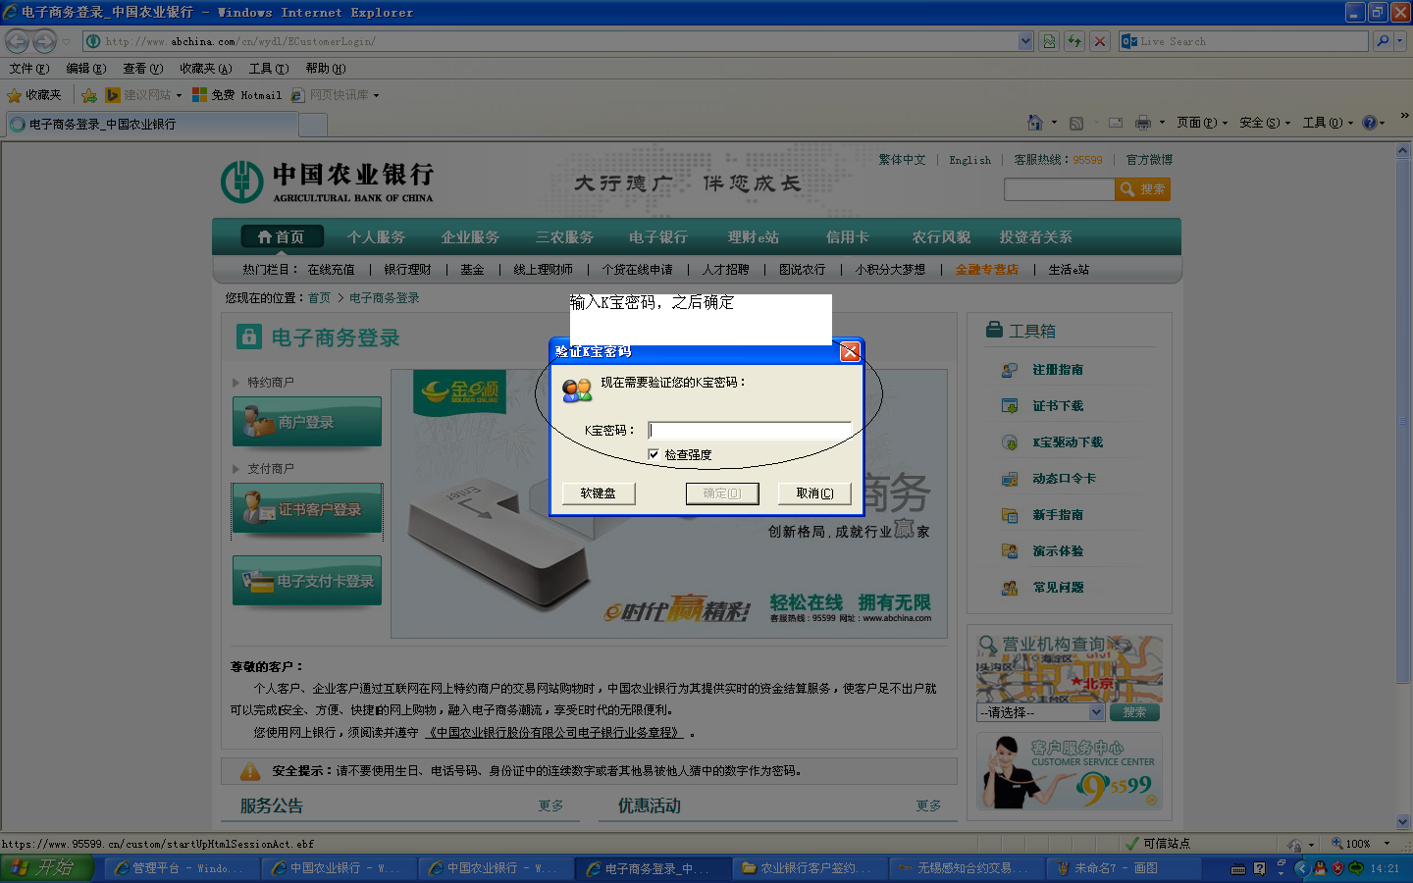The width and height of the screenshot is (1413, 883).
Task: Click the Print icon in the command bar
Action: point(1143,123)
